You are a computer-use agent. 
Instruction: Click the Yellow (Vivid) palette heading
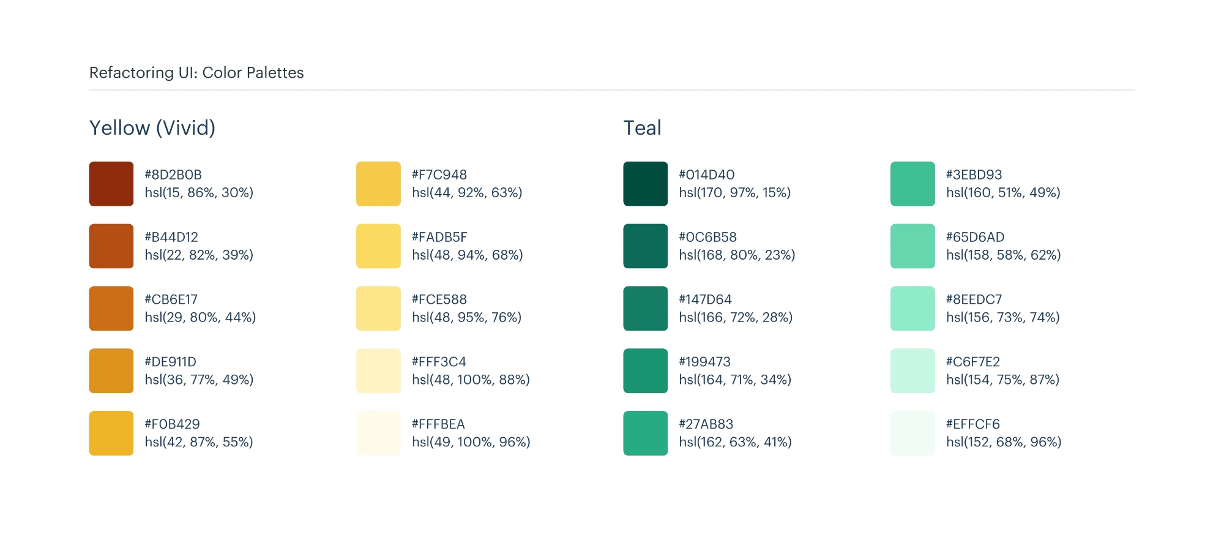[152, 128]
